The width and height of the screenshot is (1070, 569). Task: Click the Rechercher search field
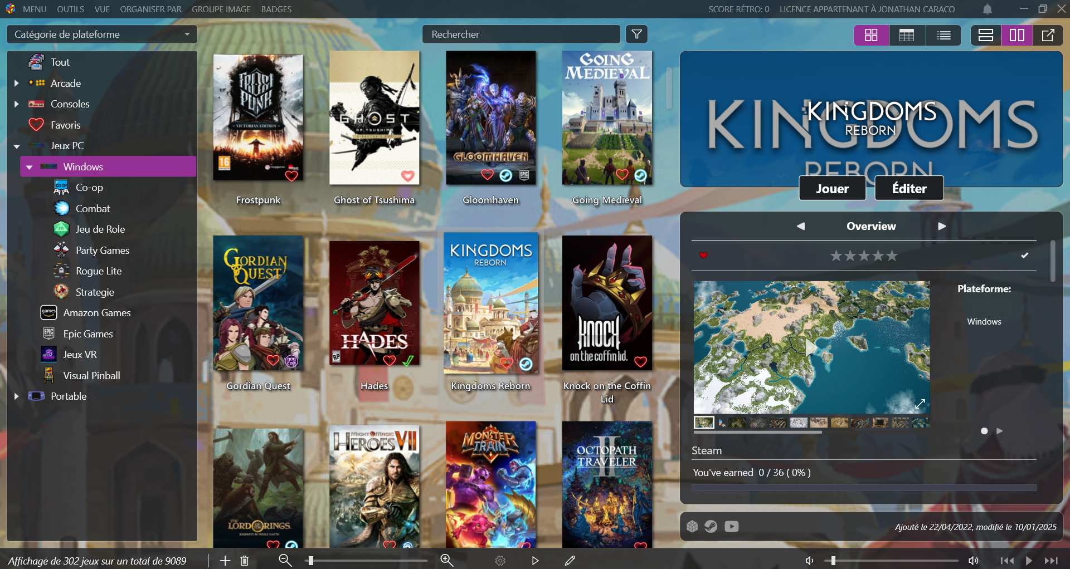[521, 35]
